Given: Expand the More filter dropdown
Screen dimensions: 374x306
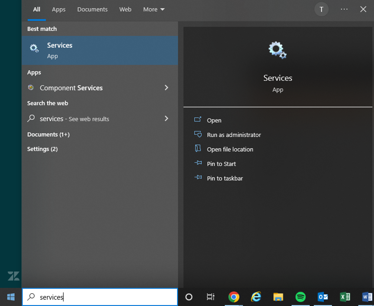Looking at the screenshot, I should (x=154, y=10).
